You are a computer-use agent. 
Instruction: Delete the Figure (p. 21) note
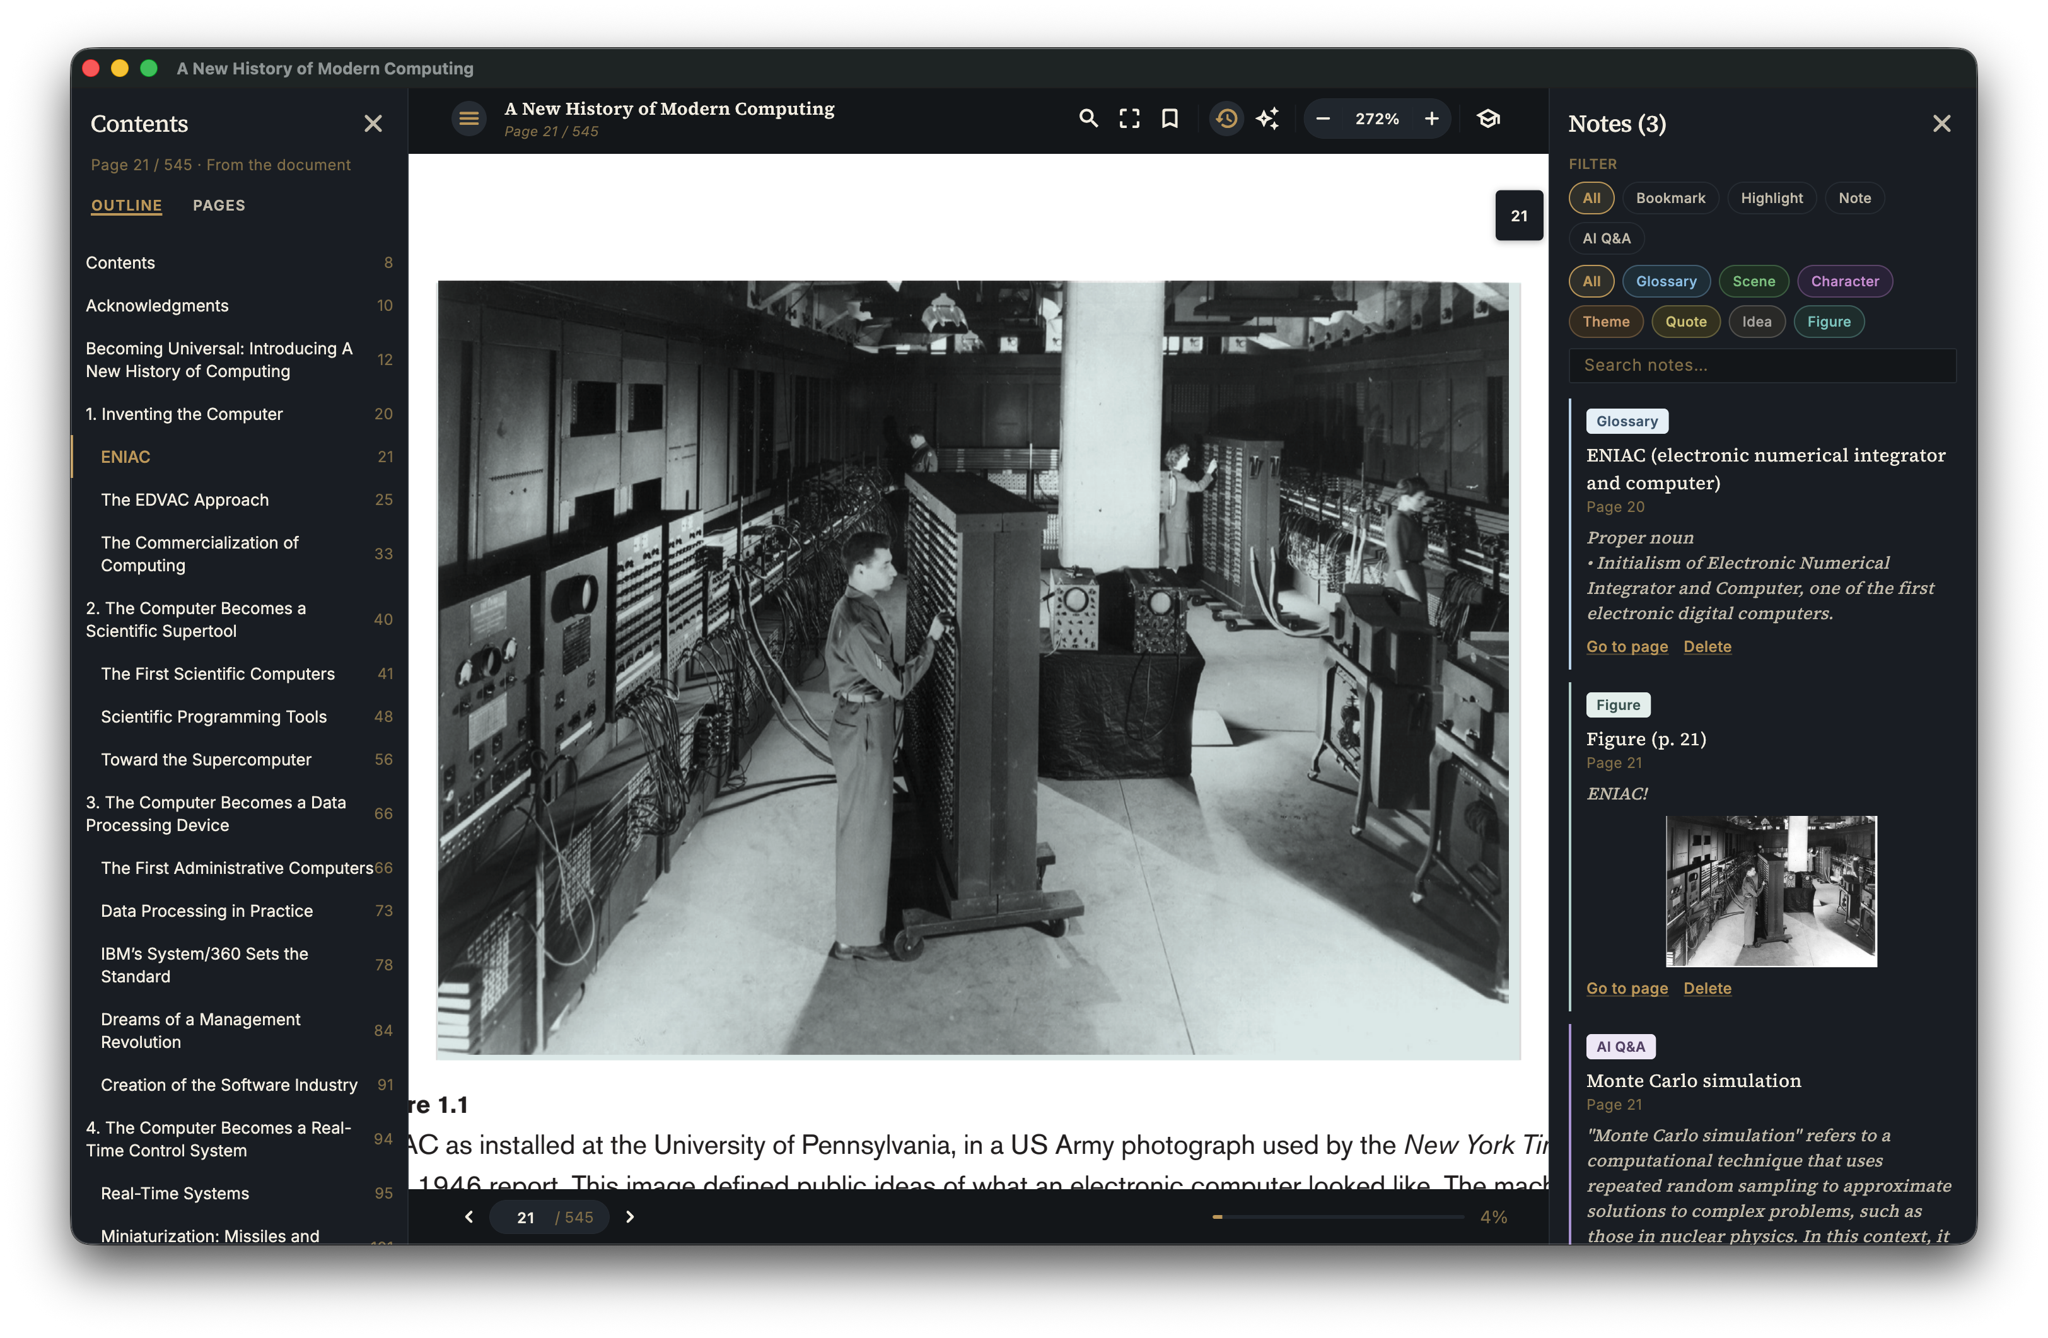tap(1708, 988)
